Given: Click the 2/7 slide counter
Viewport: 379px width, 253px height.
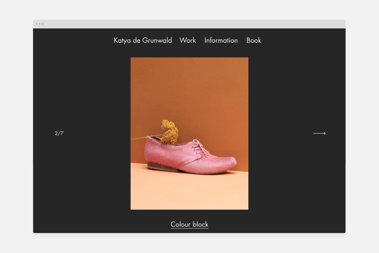Looking at the screenshot, I should pyautogui.click(x=59, y=133).
